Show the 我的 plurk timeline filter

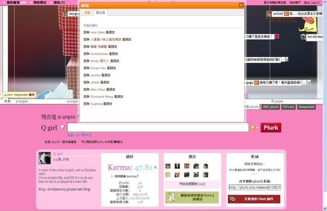pos(270,107)
